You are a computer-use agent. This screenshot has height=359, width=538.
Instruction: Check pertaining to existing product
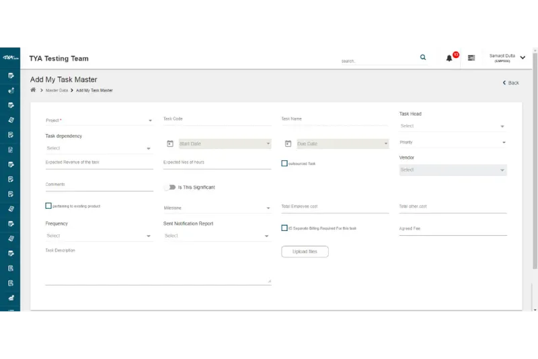coord(48,206)
